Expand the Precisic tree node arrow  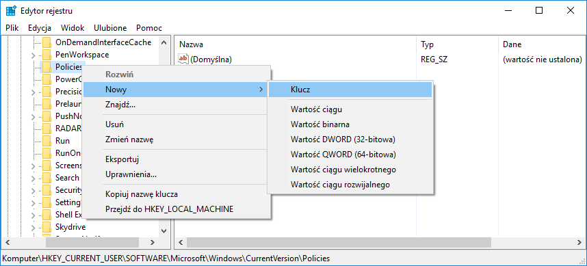coord(34,92)
